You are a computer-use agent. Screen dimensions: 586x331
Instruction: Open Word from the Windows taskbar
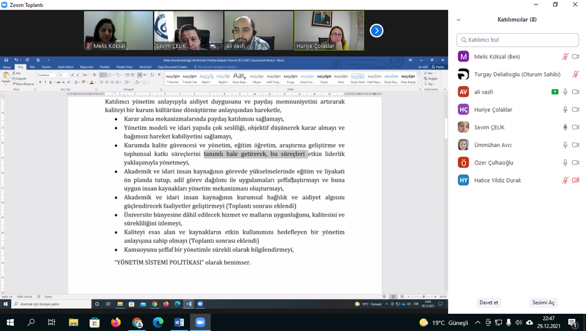point(179,322)
